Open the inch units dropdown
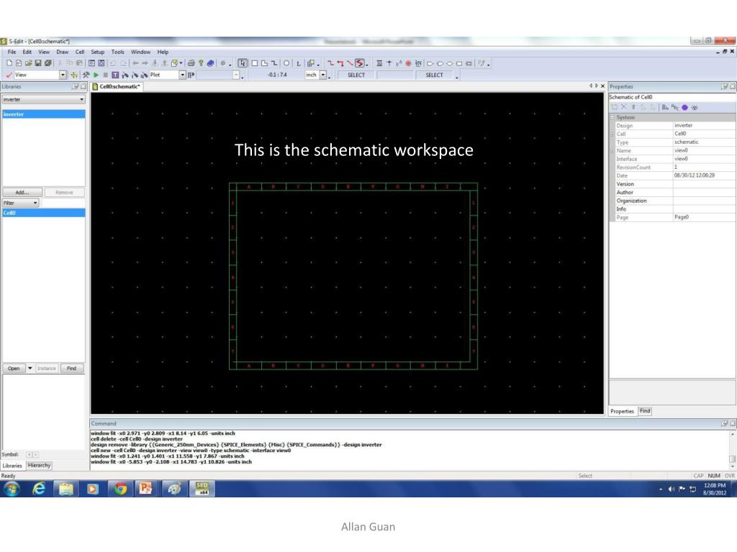 [x=323, y=75]
